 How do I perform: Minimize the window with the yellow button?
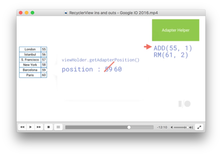point(27,13)
